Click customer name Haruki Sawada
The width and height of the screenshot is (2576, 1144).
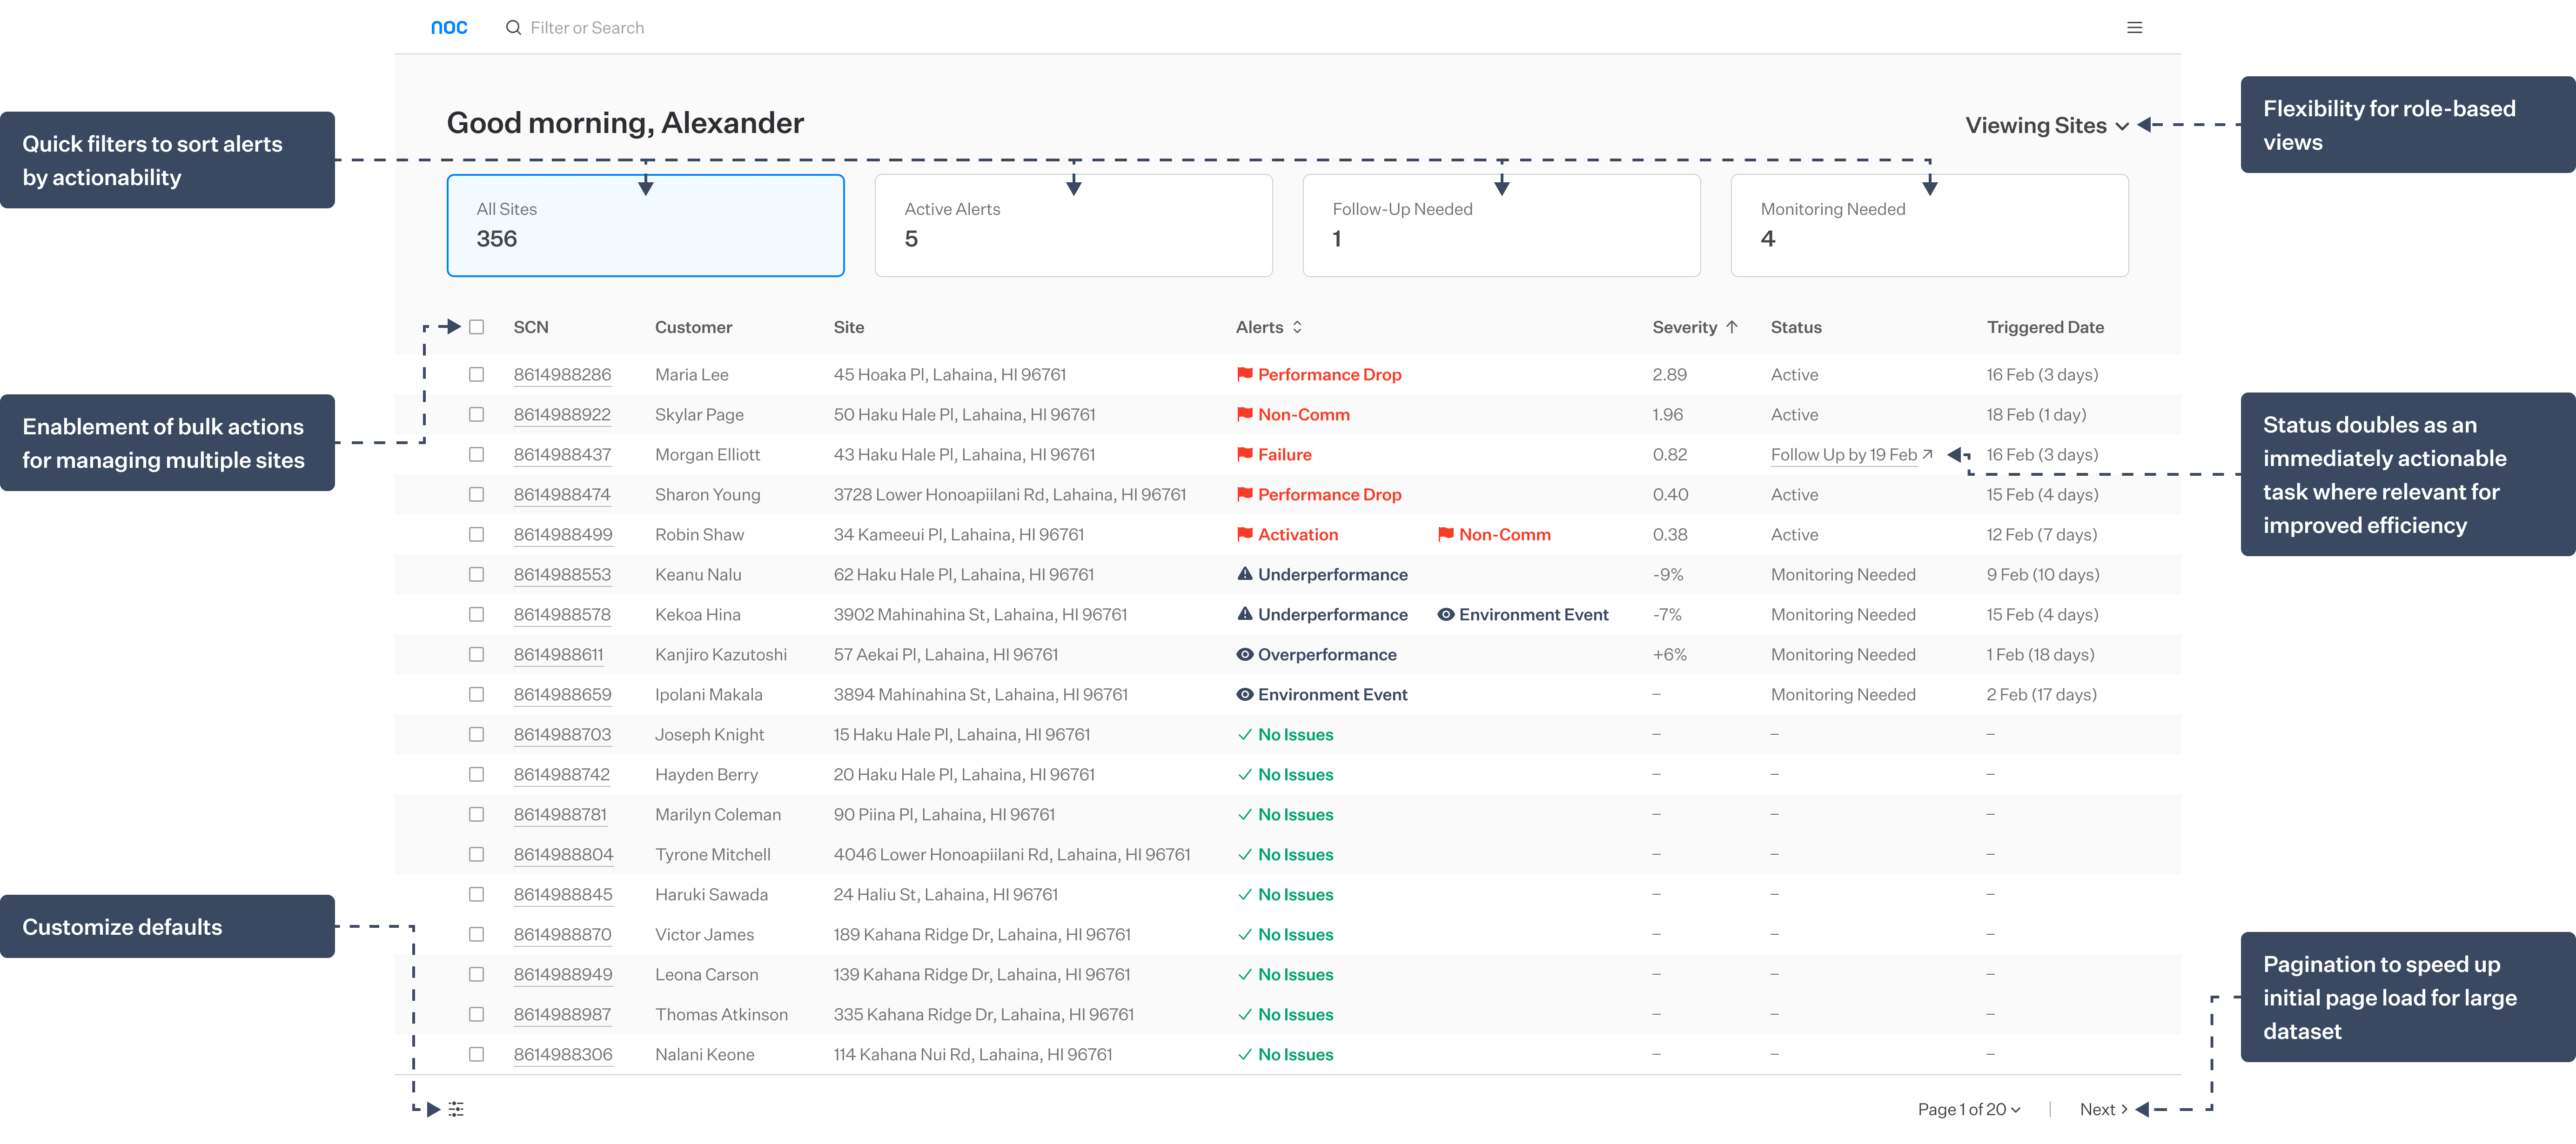click(x=711, y=894)
